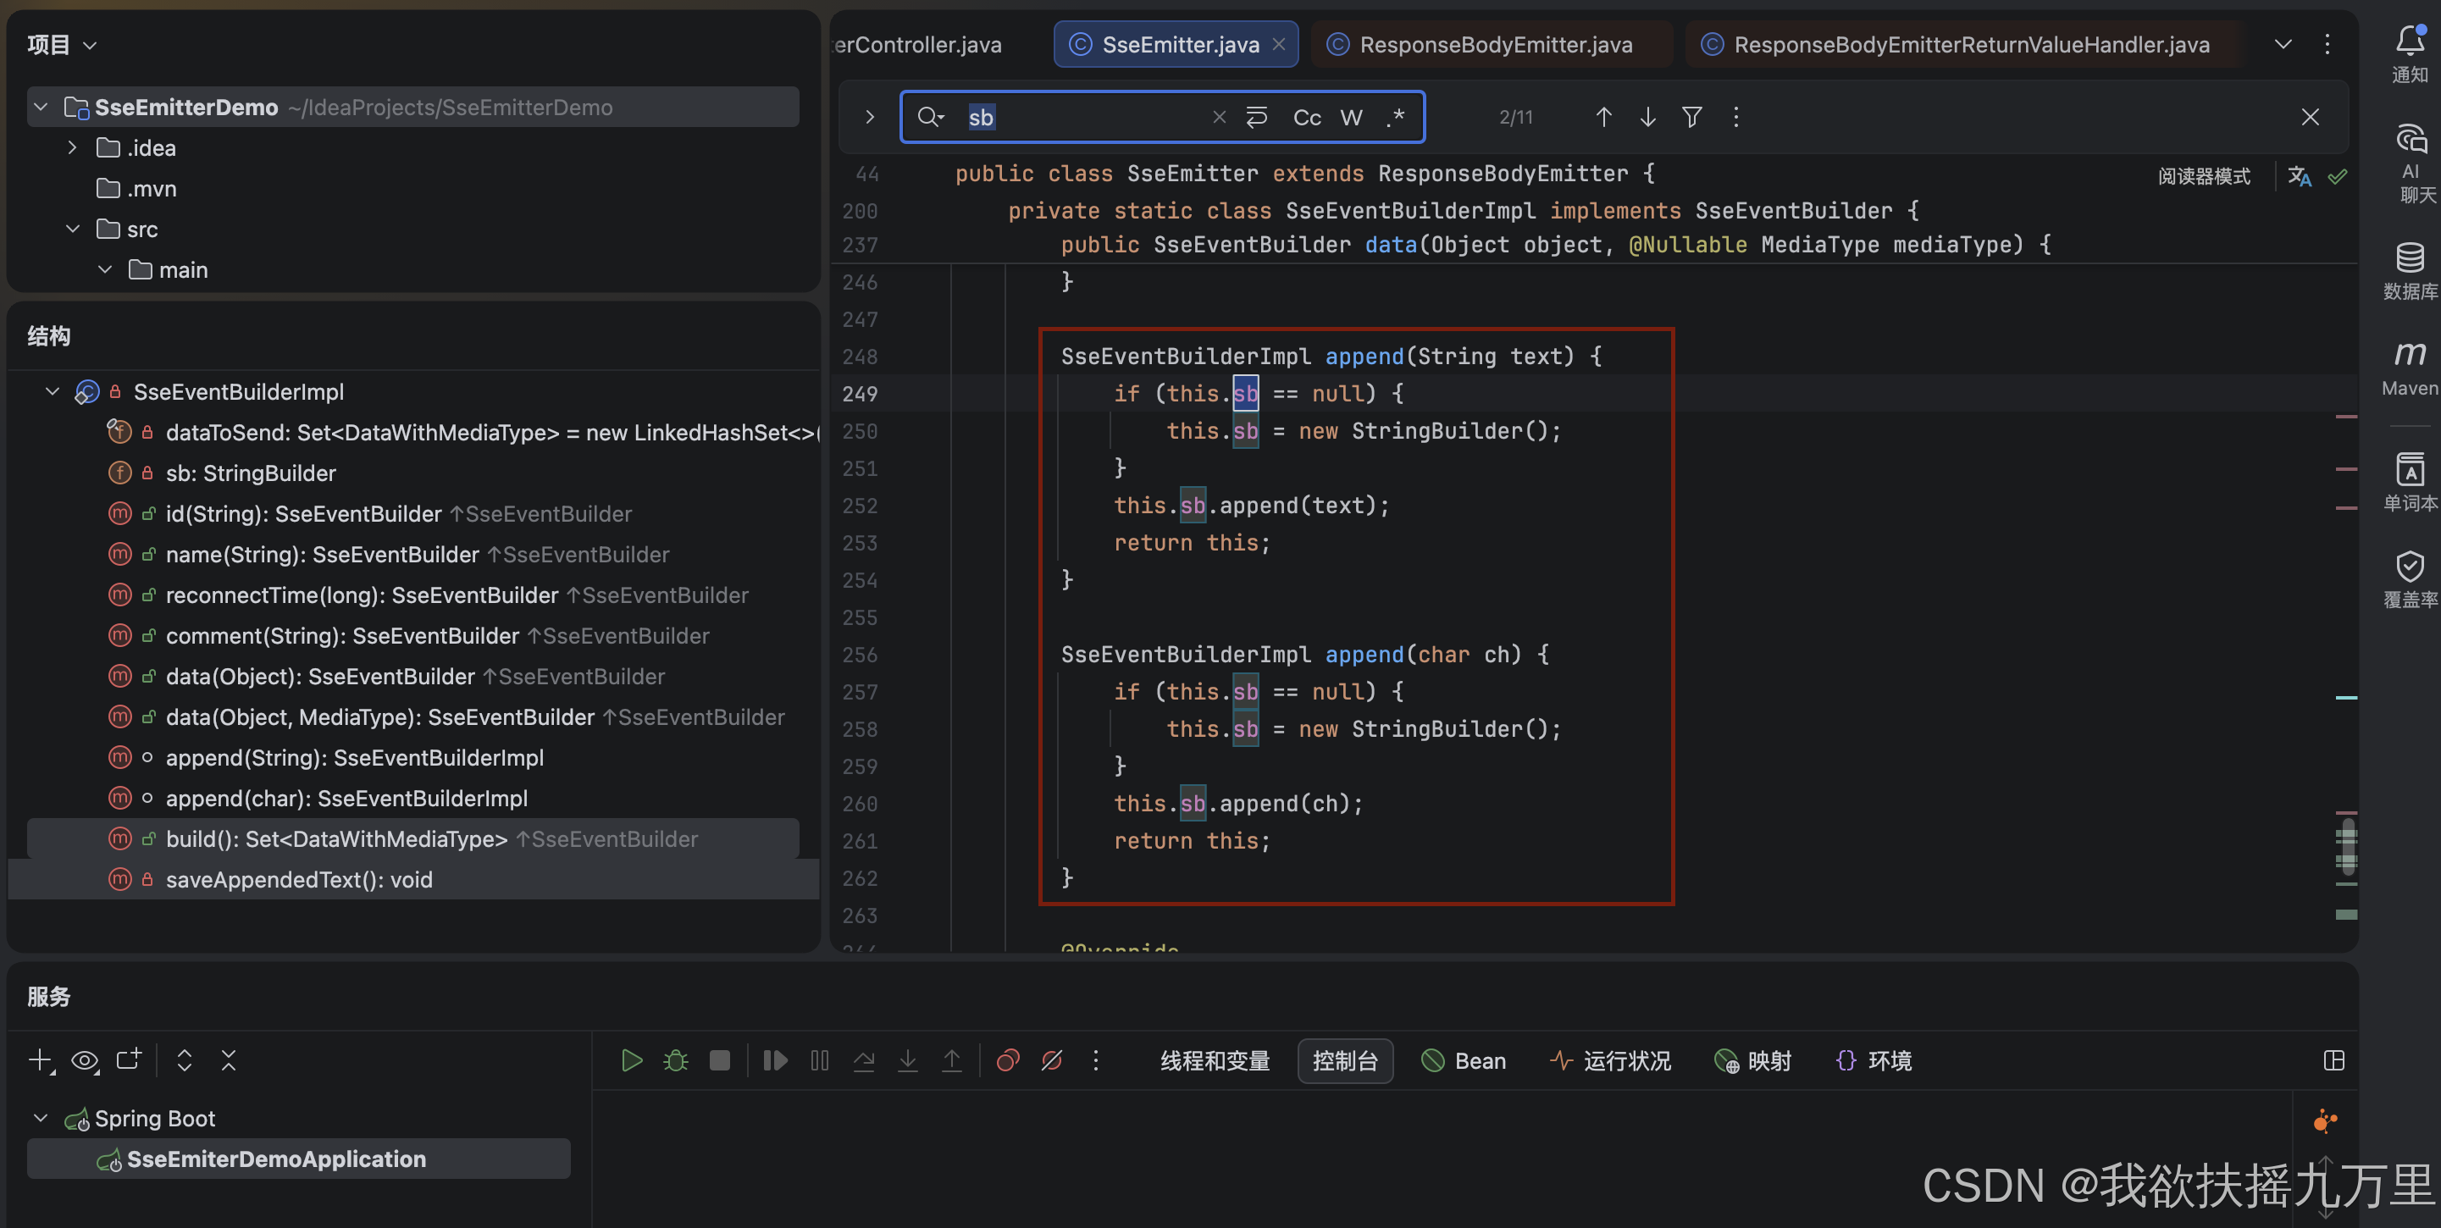Run the application from services toolbar
Screen dimensions: 2441x1228
pyautogui.click(x=631, y=1060)
